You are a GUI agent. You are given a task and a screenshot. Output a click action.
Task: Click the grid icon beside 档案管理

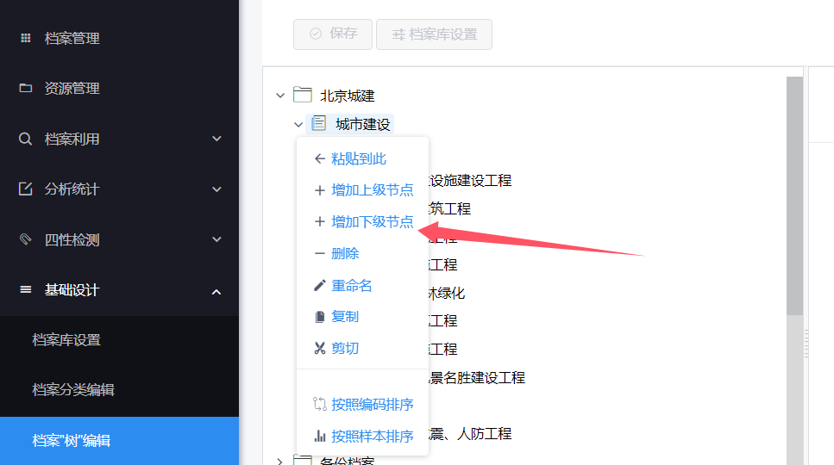[x=26, y=38]
